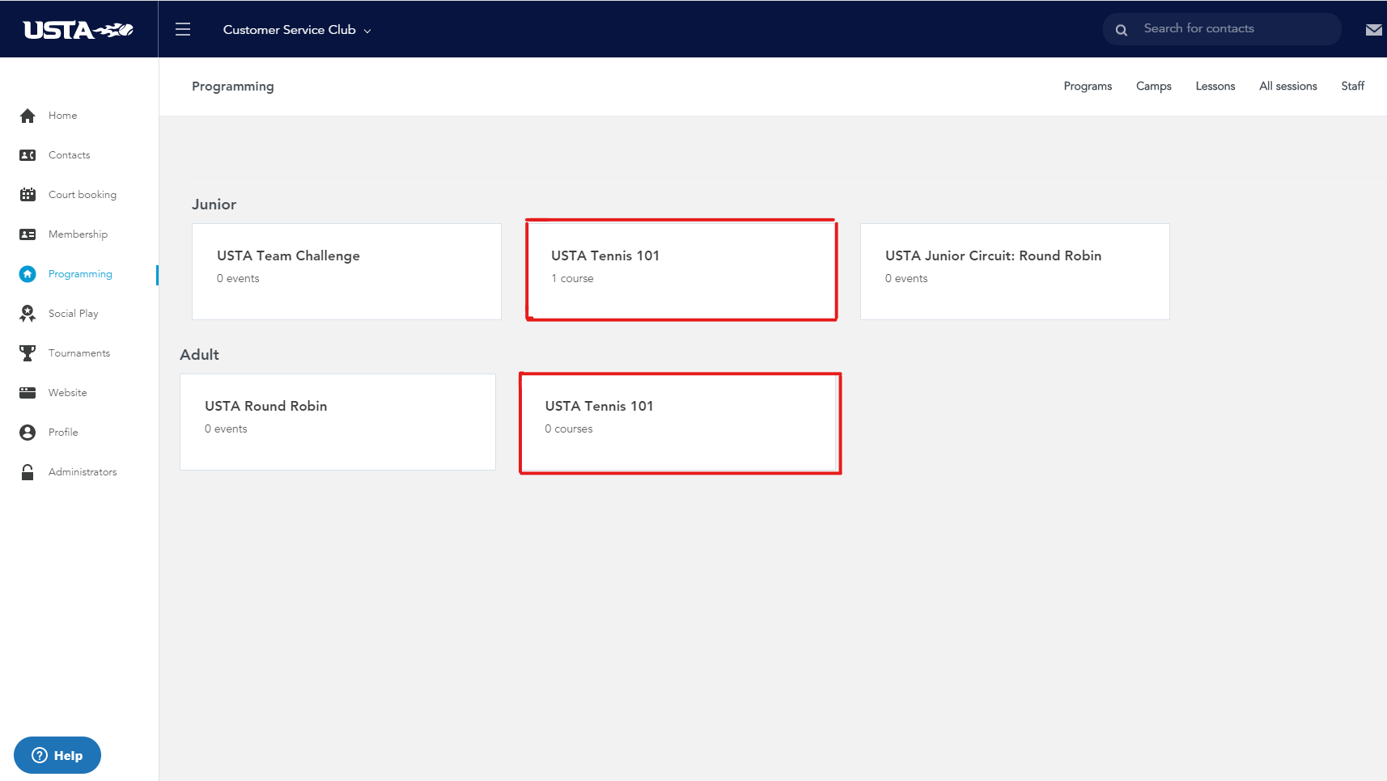
Task: Open Social Play section
Action: coord(73,314)
